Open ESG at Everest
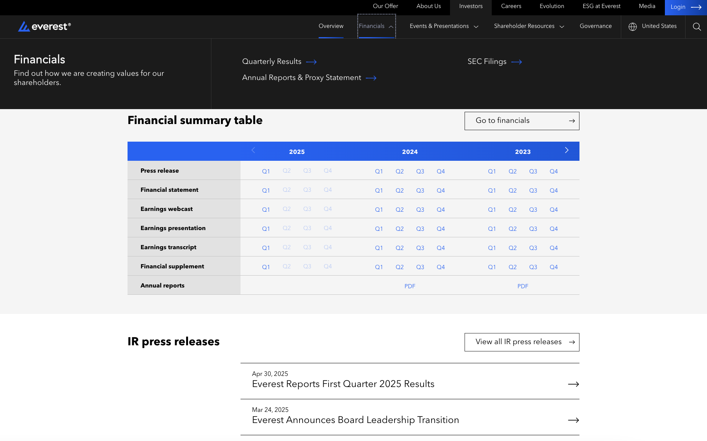This screenshot has height=441, width=707. coord(601,6)
